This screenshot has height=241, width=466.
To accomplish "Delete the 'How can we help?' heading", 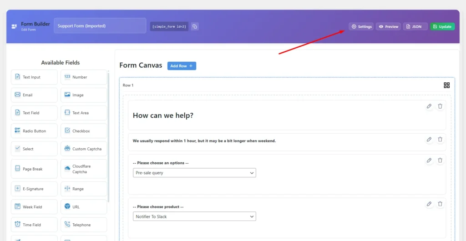I will pyautogui.click(x=440, y=106).
